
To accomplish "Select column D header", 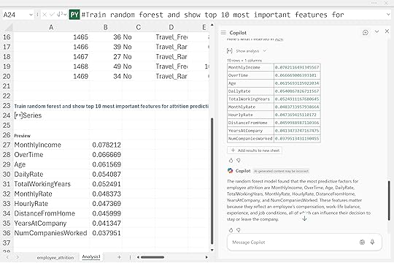I will pos(171,27).
